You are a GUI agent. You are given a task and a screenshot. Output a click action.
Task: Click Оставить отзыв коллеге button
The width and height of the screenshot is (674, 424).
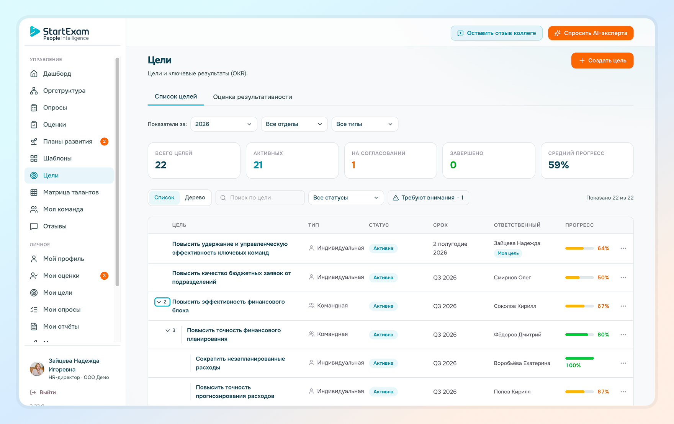pos(496,33)
